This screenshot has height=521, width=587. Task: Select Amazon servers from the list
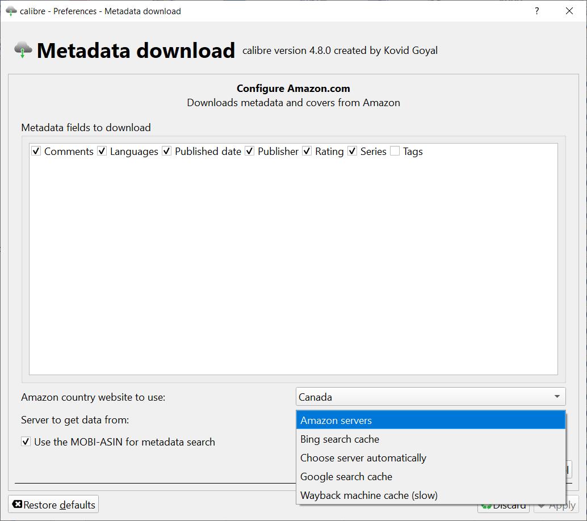pos(430,421)
